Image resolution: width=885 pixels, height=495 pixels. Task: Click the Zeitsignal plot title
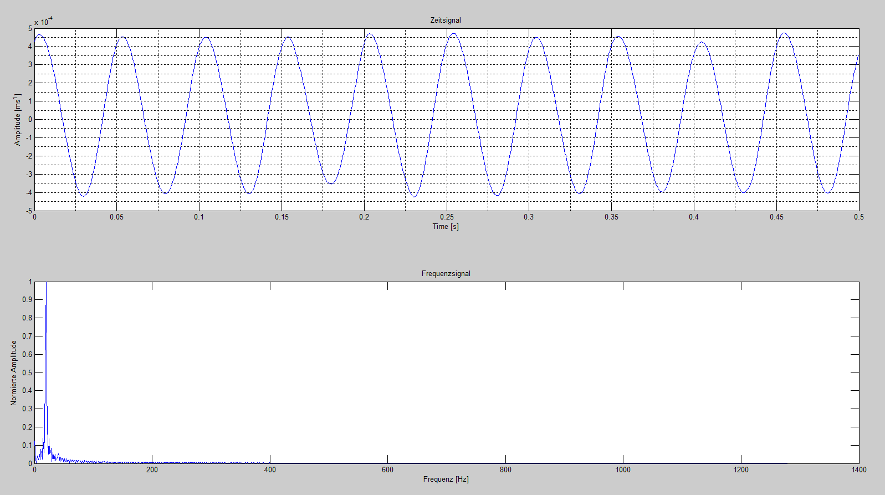click(446, 21)
